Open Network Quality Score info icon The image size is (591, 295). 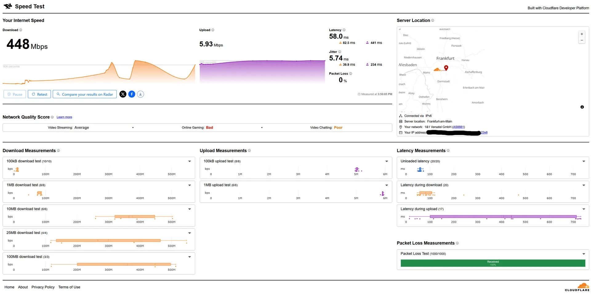pos(52,117)
